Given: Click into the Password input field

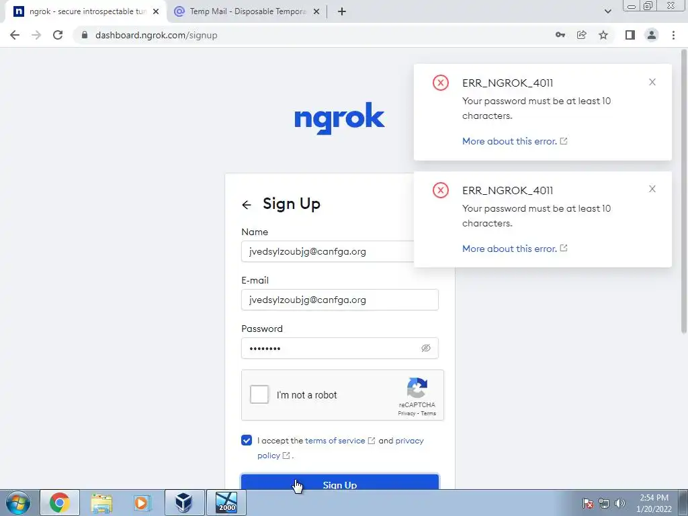Looking at the screenshot, I should tap(339, 348).
